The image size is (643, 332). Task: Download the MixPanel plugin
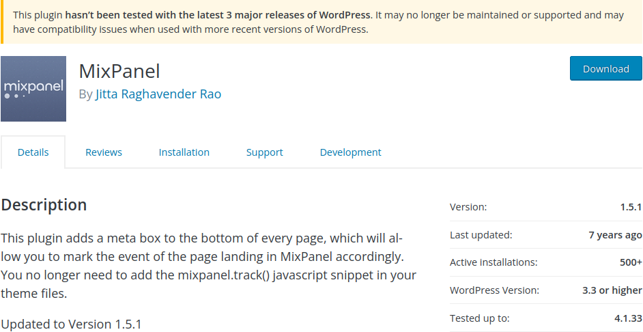[605, 68]
